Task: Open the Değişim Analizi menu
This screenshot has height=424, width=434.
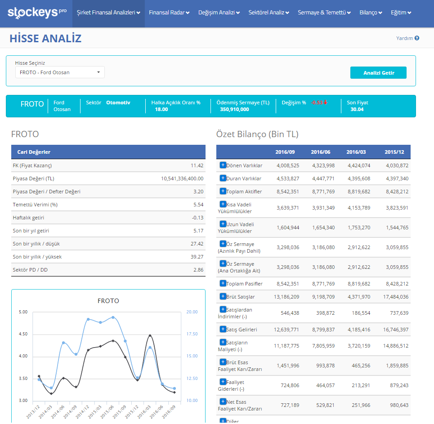Action: (x=219, y=13)
